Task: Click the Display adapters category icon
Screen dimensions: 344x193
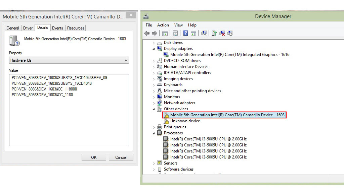Action: [x=160, y=49]
